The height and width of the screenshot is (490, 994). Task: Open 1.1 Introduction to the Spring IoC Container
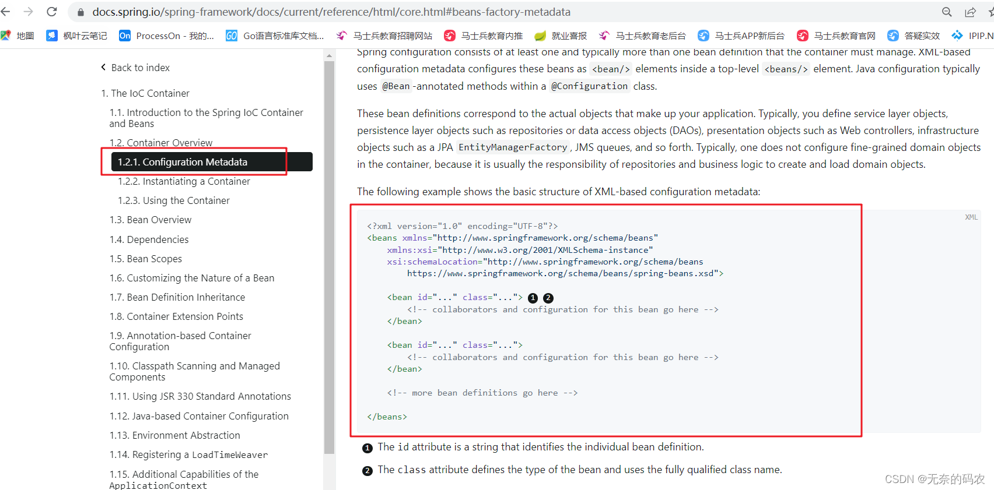pos(206,118)
